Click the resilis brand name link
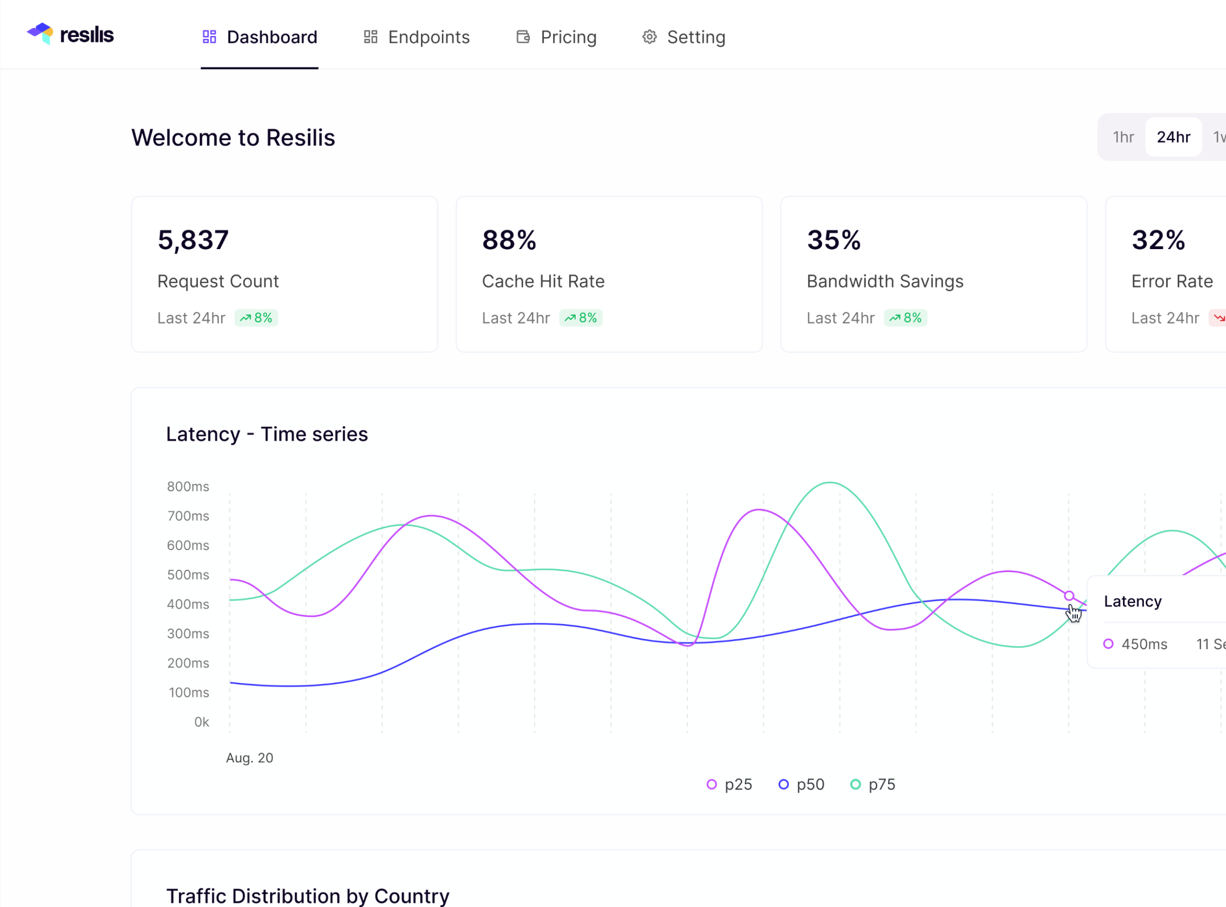Screen dimensions: 1226x907 [87, 35]
